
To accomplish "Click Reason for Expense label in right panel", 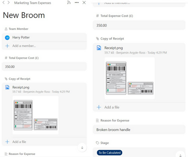I will pyautogui.click(x=115, y=120).
